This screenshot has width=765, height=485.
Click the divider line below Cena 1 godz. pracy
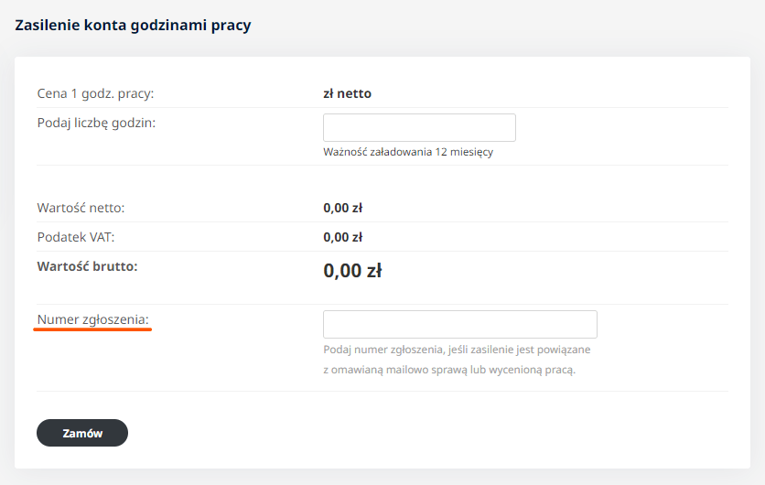point(382,107)
